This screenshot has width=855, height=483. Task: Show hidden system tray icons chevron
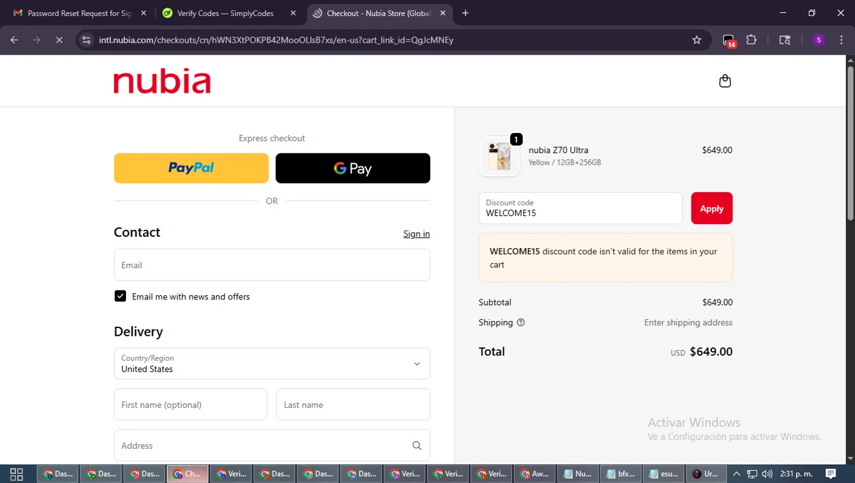pyautogui.click(x=736, y=474)
